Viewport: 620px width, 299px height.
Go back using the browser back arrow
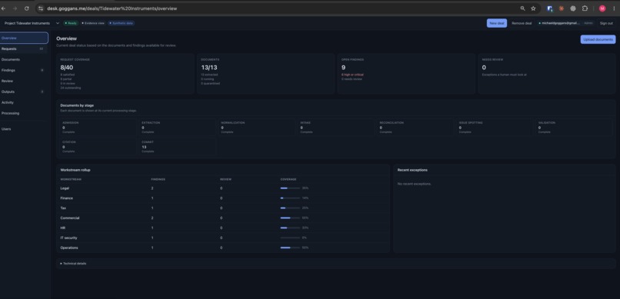coord(3,8)
